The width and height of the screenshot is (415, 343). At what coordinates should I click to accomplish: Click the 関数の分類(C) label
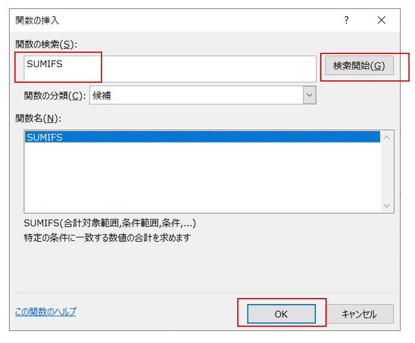(x=53, y=95)
